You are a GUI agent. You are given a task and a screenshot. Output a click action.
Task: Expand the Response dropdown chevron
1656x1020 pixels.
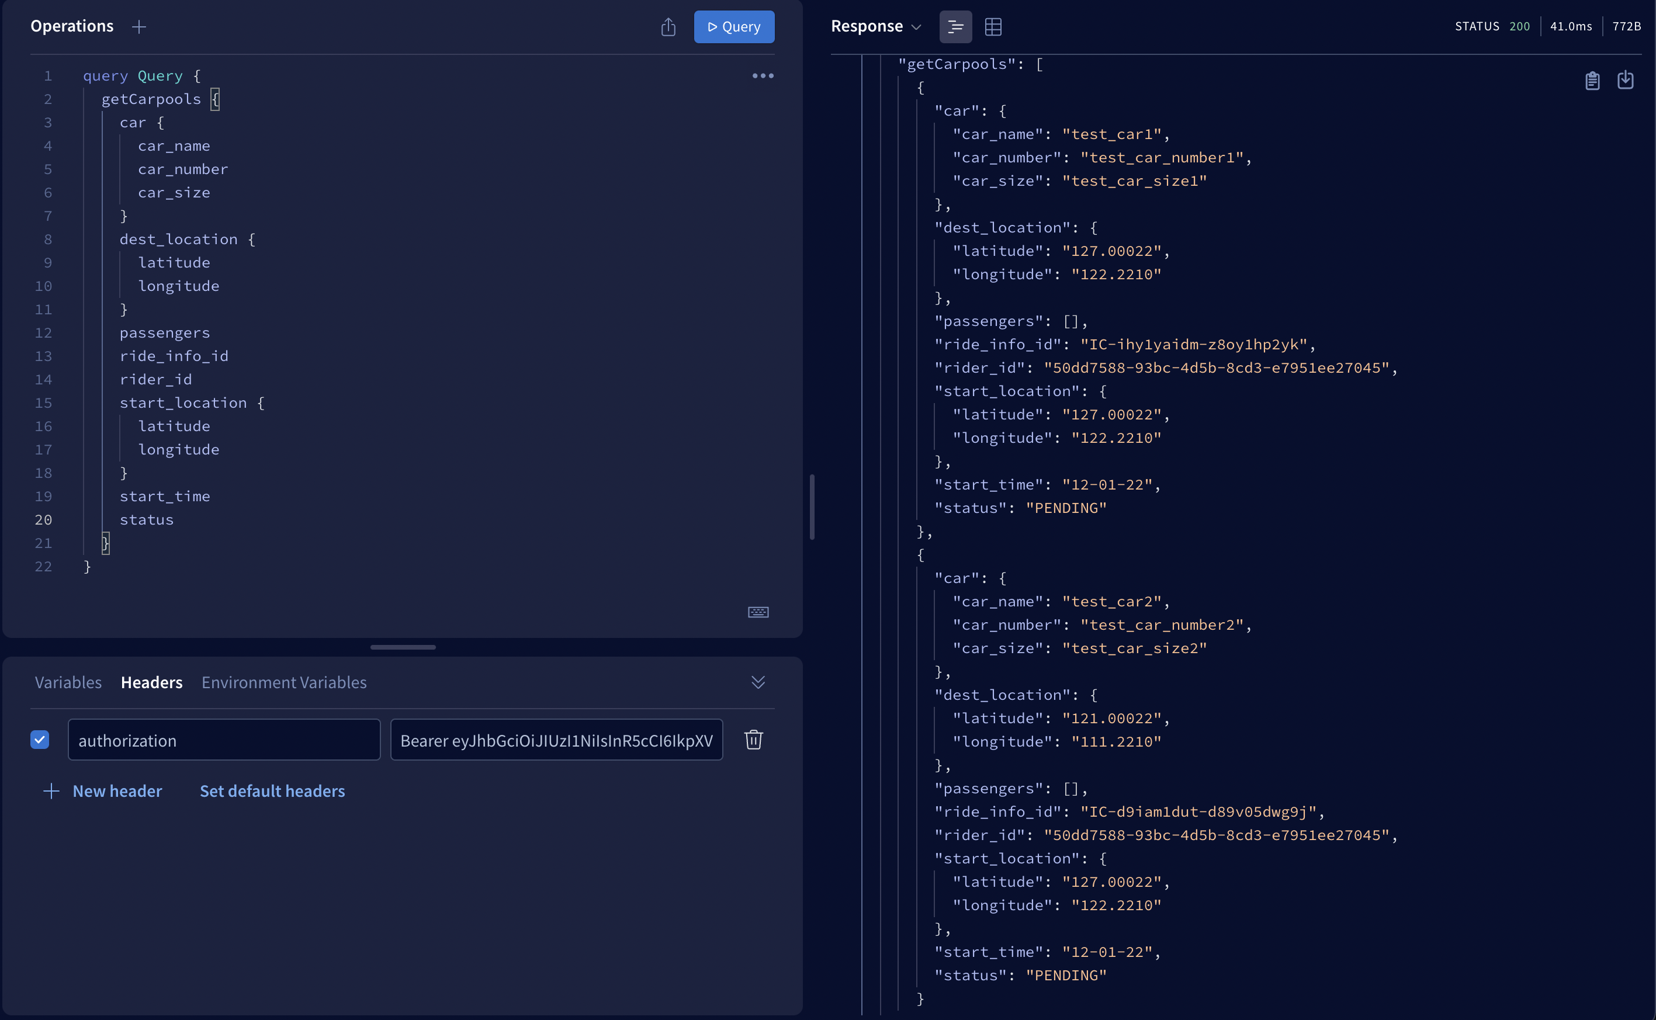pos(916,27)
